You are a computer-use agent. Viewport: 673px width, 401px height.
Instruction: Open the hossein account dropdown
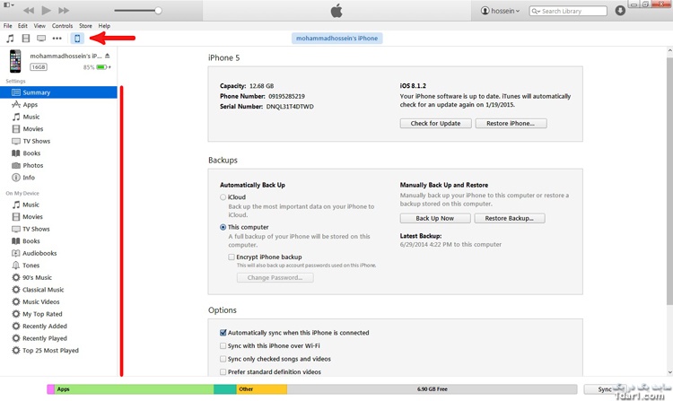pyautogui.click(x=501, y=11)
